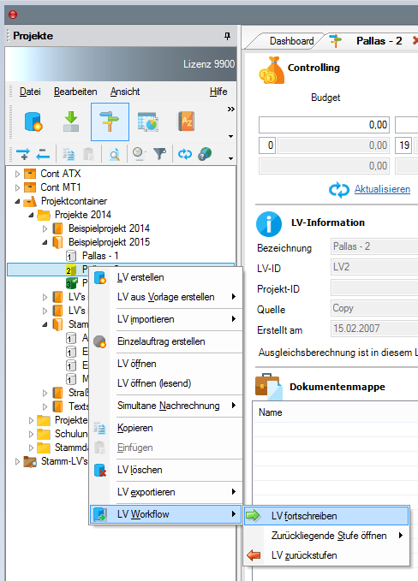Select the signpost workflow toolbar icon
Image resolution: width=418 pixels, height=581 pixels.
pos(110,122)
